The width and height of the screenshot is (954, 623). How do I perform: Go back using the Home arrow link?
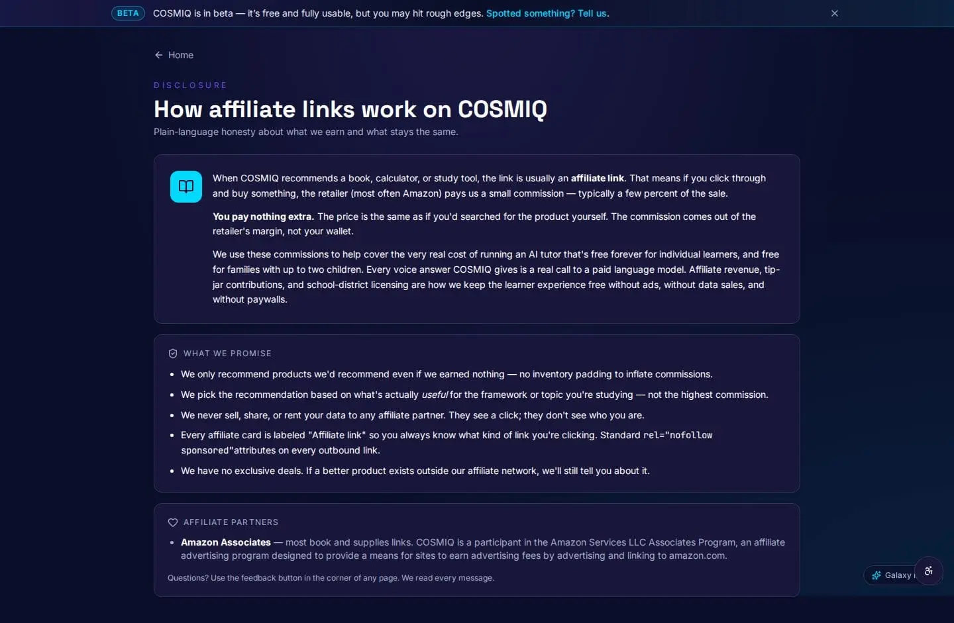(174, 55)
